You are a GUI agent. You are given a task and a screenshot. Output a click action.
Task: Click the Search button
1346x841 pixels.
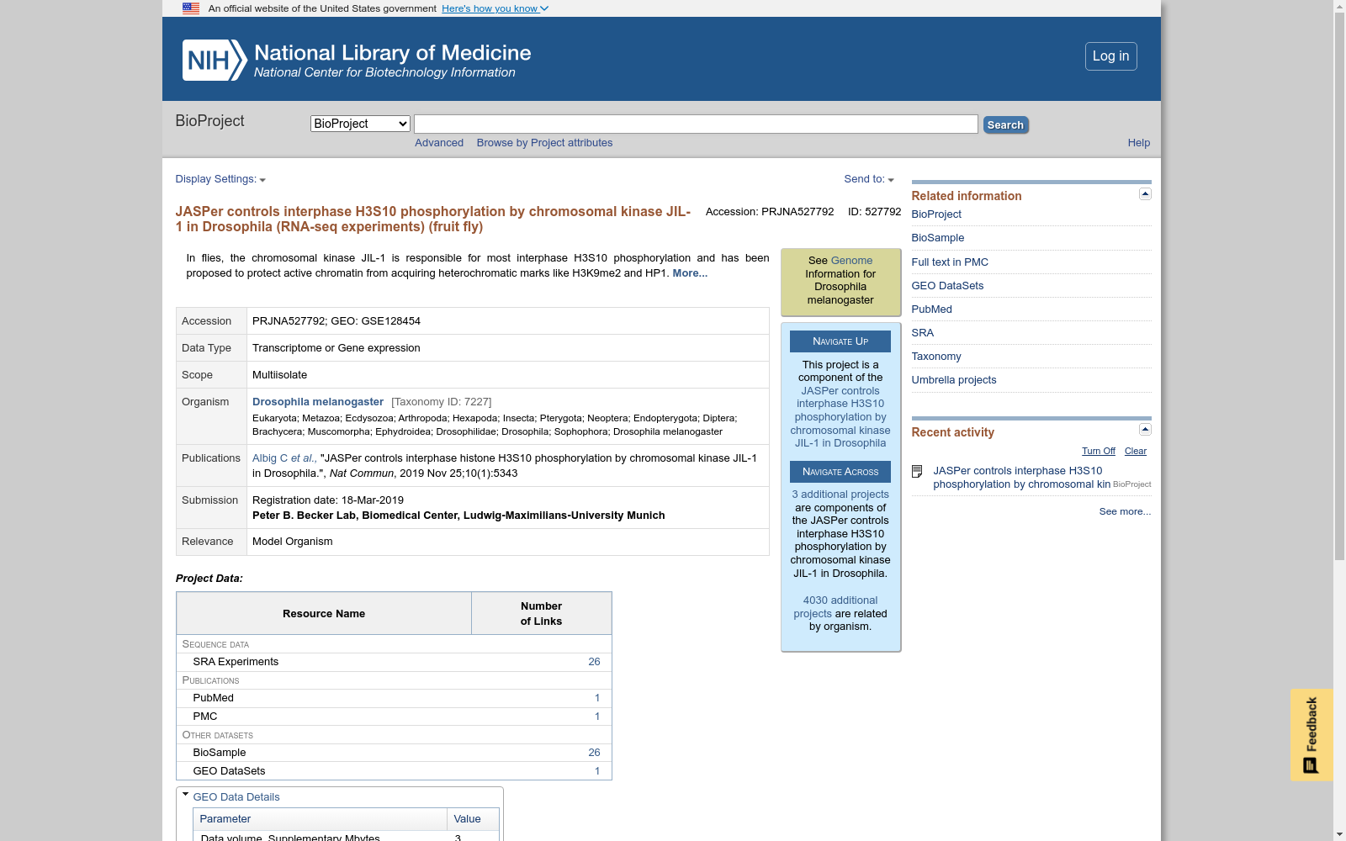click(1005, 124)
